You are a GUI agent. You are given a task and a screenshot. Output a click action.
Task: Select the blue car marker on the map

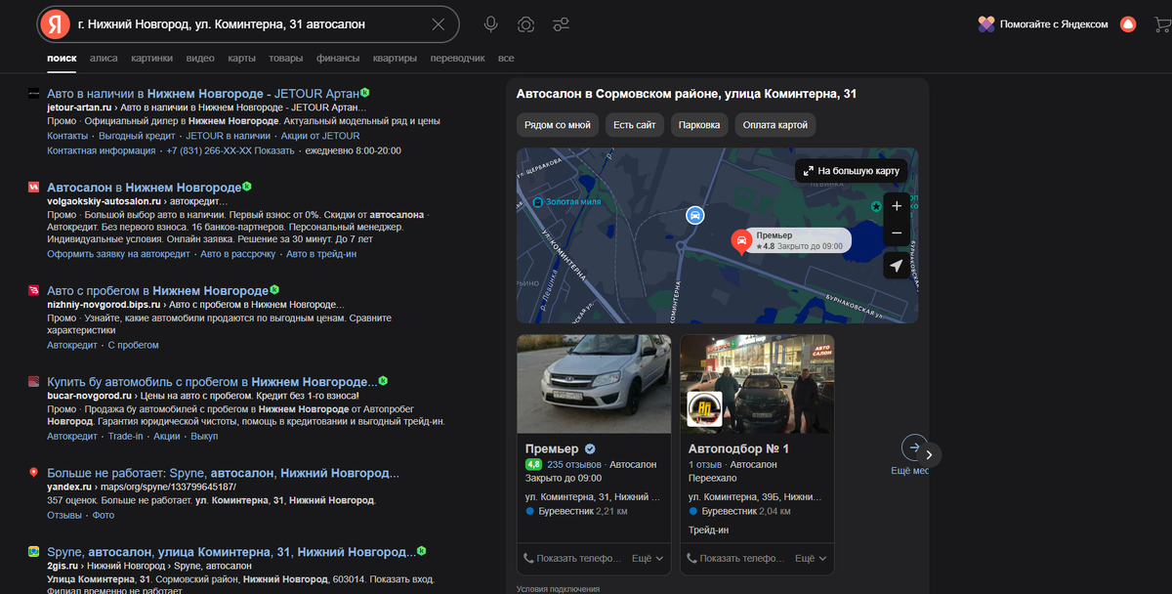click(x=694, y=215)
